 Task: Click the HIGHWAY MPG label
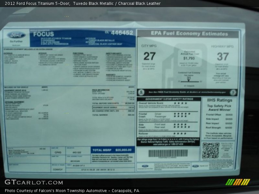pos(222,47)
